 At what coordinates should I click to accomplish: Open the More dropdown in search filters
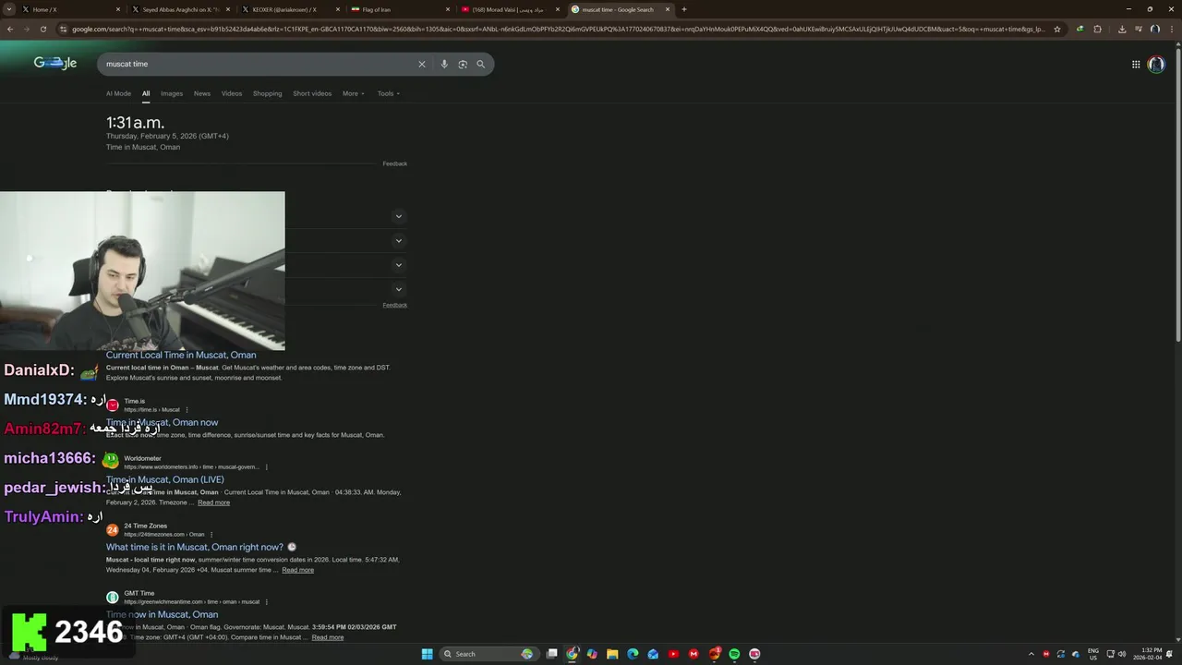(x=353, y=93)
